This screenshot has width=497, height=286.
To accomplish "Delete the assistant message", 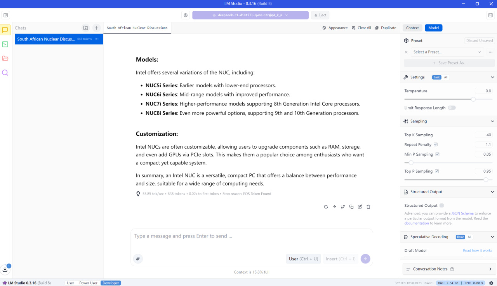I will coord(368,207).
